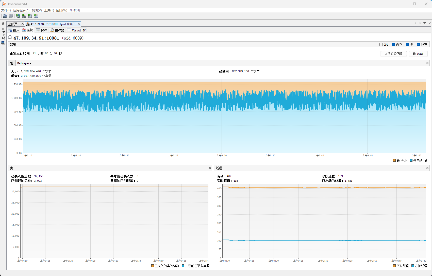The image size is (432, 276).
Task: Click the Add Remote Host toolbar icon
Action: tap(18, 16)
